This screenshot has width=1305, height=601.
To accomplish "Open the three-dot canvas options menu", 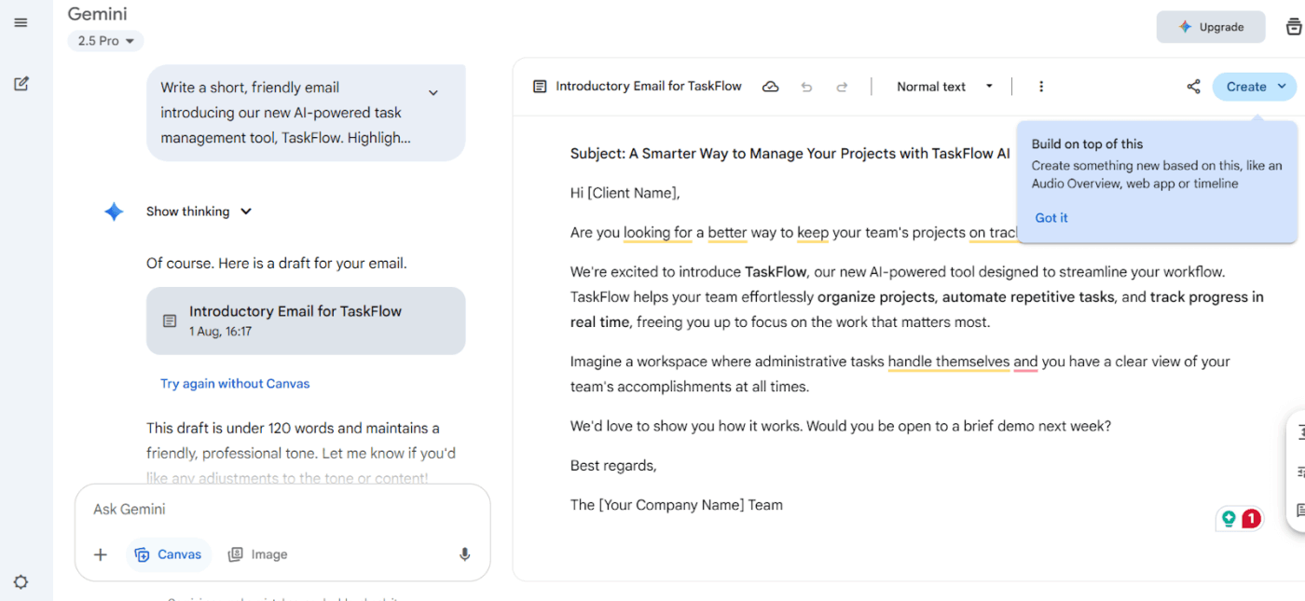I will (x=1041, y=86).
